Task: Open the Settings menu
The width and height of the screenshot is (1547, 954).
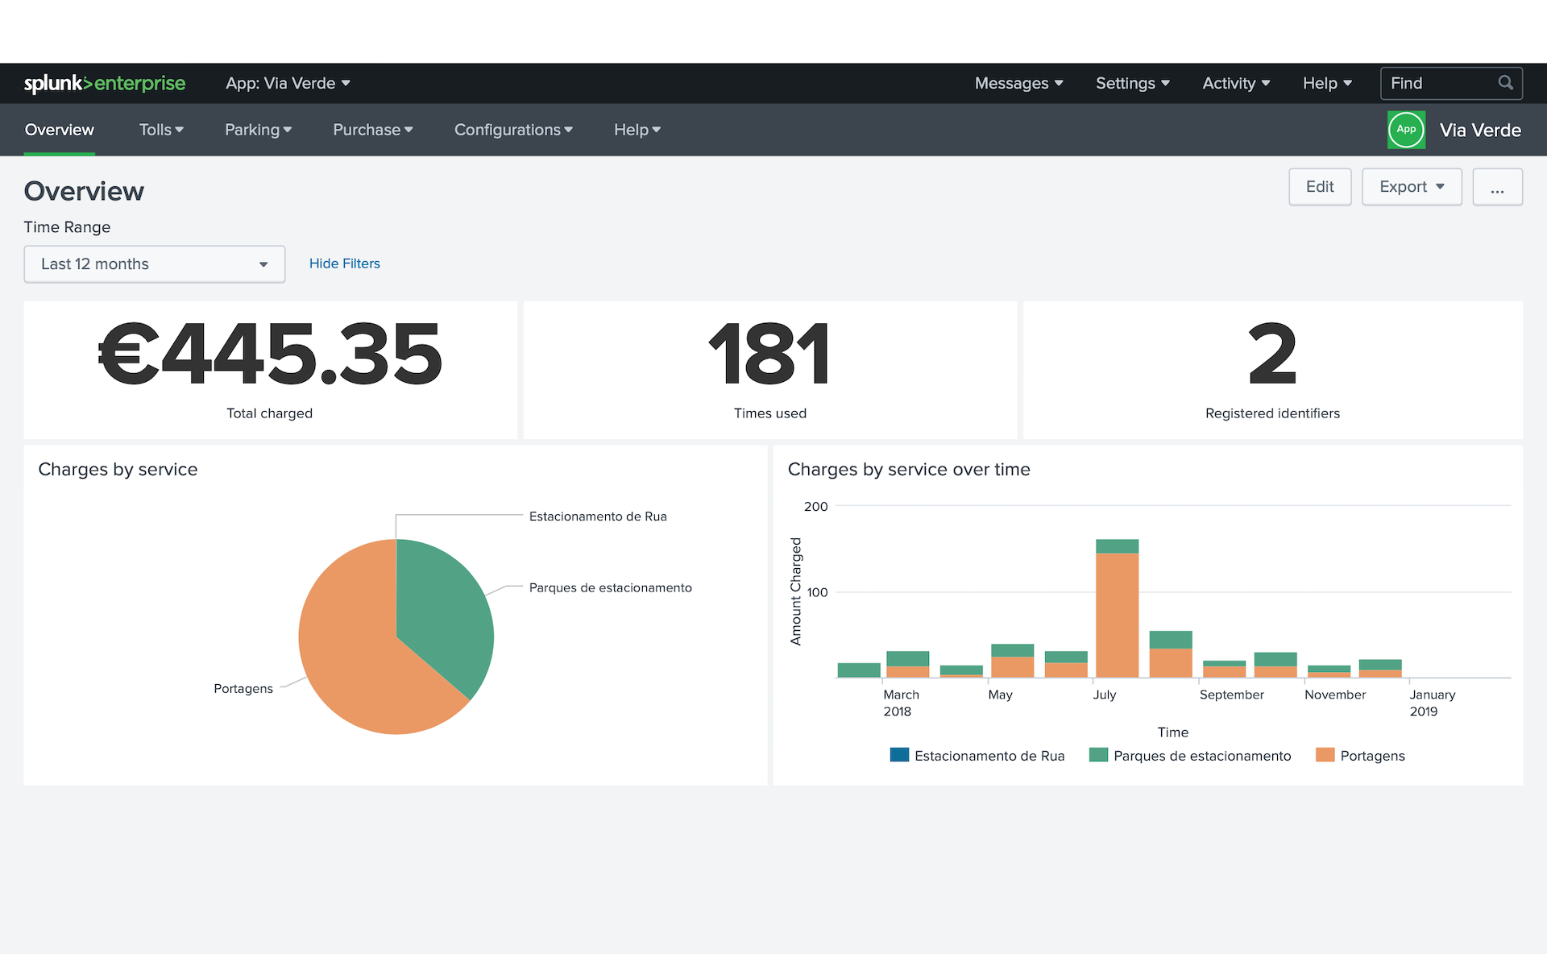Action: point(1132,83)
